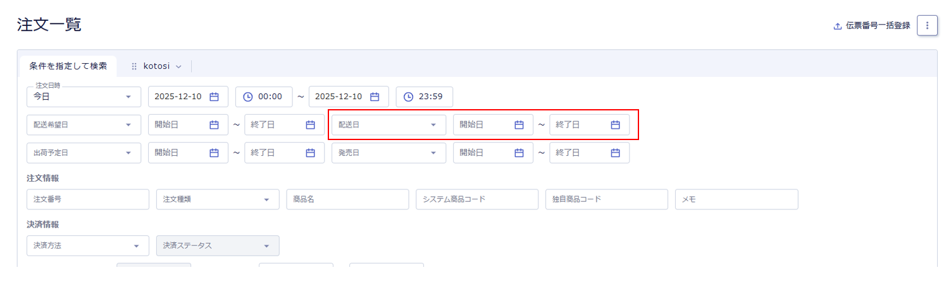Switch to the kotosi tab
Screen dimensions: 951x306
click(156, 66)
